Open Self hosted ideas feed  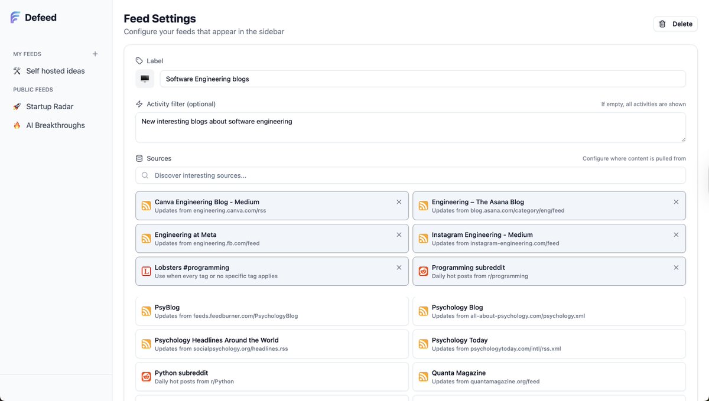(56, 71)
